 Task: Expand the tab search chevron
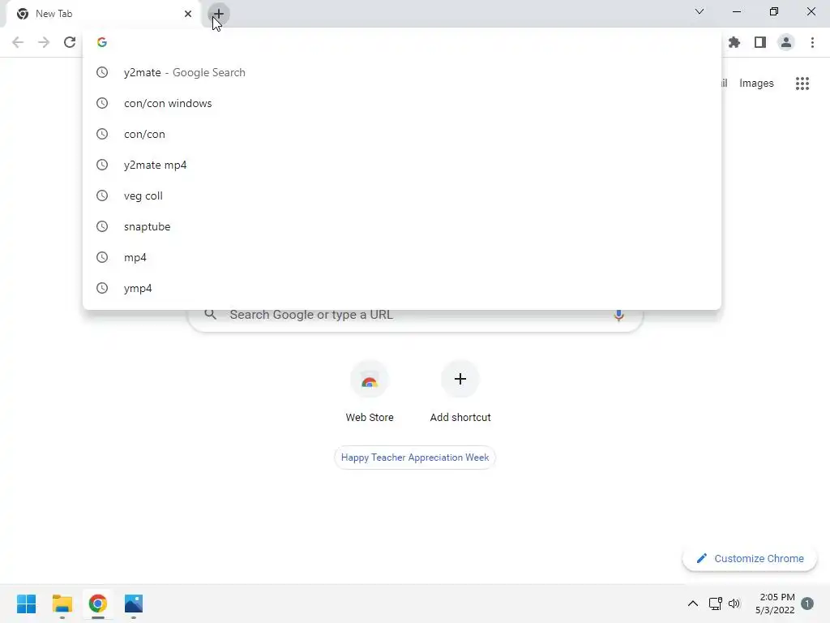point(700,11)
